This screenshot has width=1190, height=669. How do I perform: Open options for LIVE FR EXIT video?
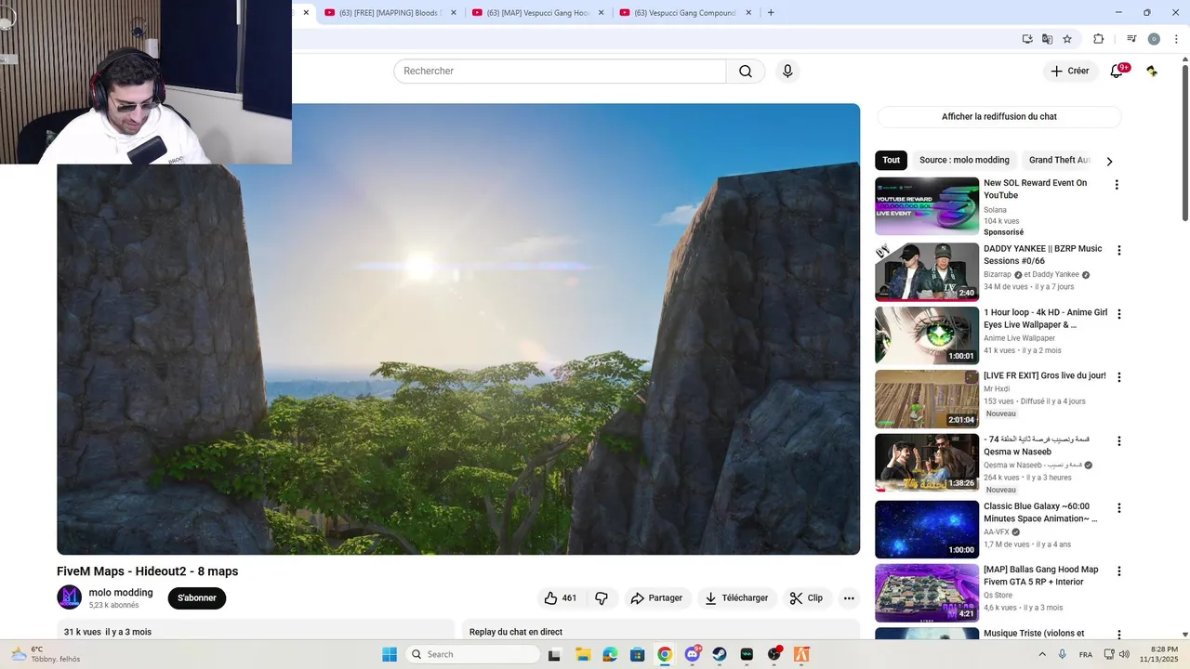pyautogui.click(x=1118, y=377)
